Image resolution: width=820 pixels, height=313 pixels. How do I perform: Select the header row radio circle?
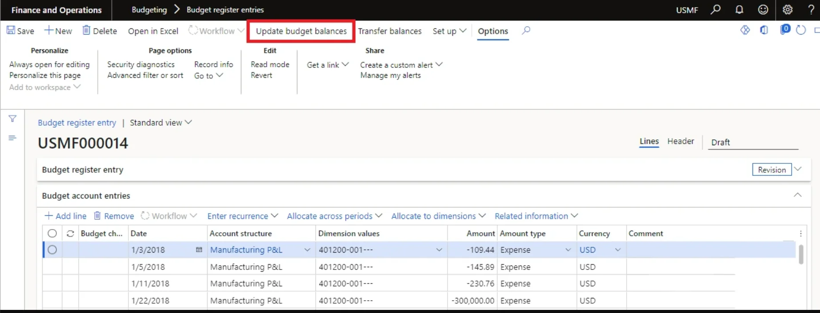tap(52, 234)
